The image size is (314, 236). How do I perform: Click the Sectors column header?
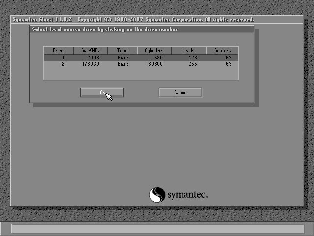(x=222, y=50)
